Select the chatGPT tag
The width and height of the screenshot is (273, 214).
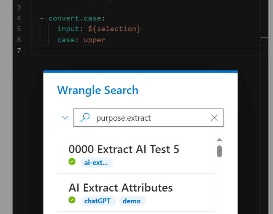[98, 201]
